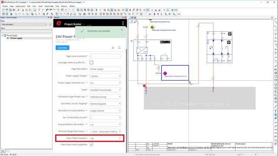Open 'Secondary circuit: Tripping' dropdown
This screenshot has width=278, height=156.
point(105,104)
